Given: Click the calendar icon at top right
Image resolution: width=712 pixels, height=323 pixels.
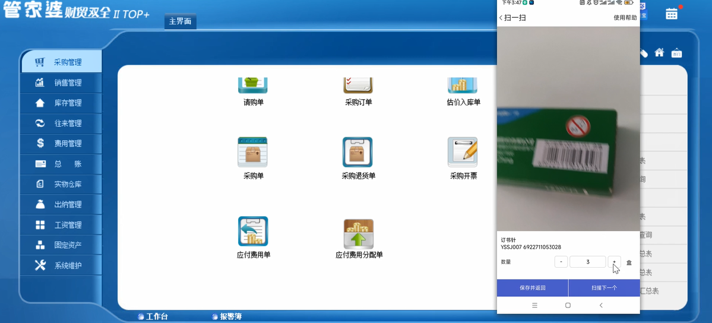Looking at the screenshot, I should tap(672, 14).
